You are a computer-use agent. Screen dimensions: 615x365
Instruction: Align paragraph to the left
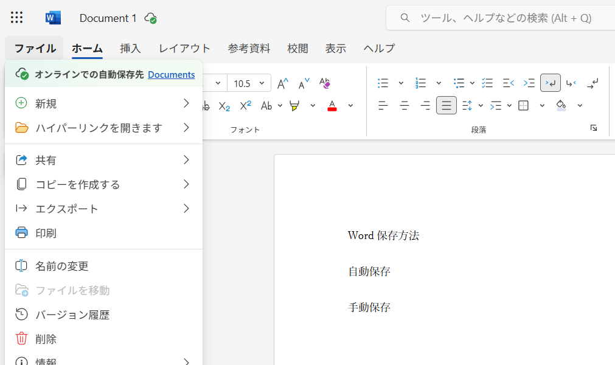click(x=383, y=105)
